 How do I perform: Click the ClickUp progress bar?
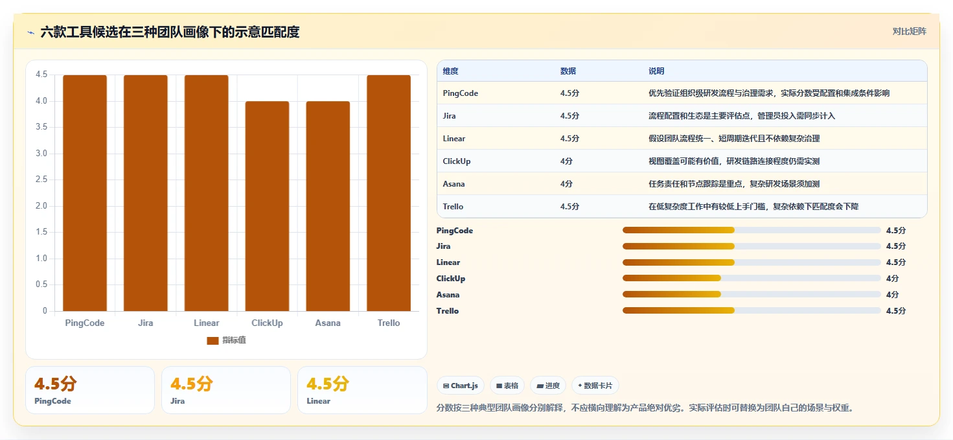[x=752, y=279]
